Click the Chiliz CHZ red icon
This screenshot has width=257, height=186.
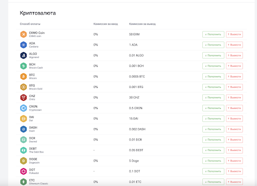pos(24,97)
